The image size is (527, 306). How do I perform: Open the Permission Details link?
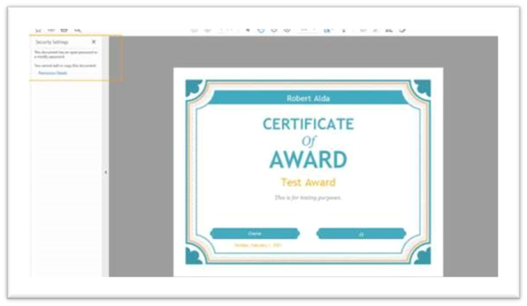[52, 73]
